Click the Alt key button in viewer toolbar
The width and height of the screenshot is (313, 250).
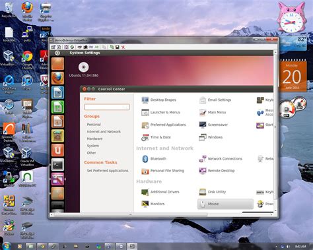96,47
